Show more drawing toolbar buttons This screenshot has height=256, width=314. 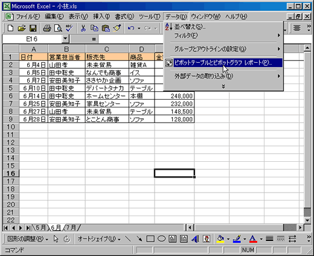tap(309, 238)
